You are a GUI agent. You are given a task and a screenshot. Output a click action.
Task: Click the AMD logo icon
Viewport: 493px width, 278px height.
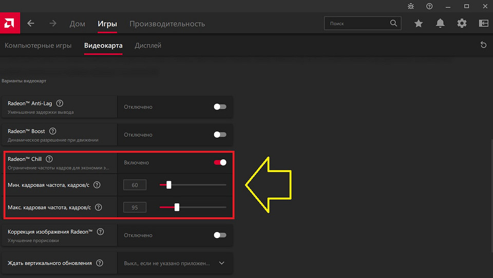[x=10, y=24]
